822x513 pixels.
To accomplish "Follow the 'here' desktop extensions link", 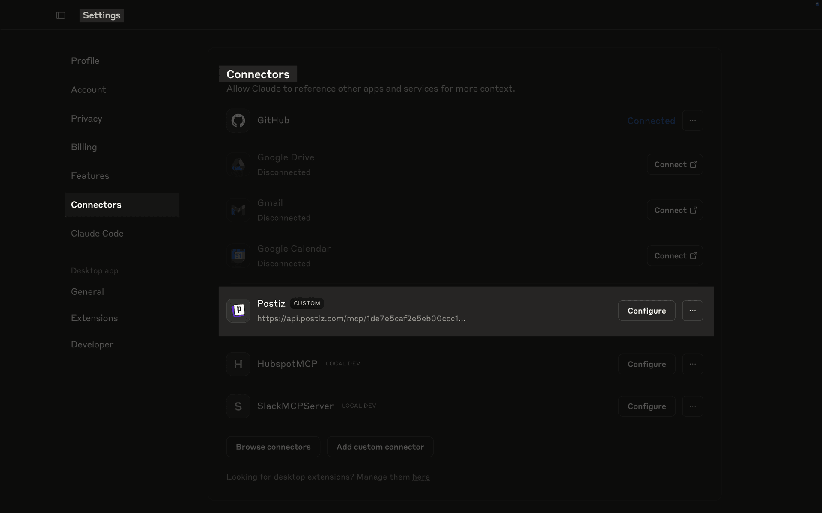I will (x=420, y=477).
